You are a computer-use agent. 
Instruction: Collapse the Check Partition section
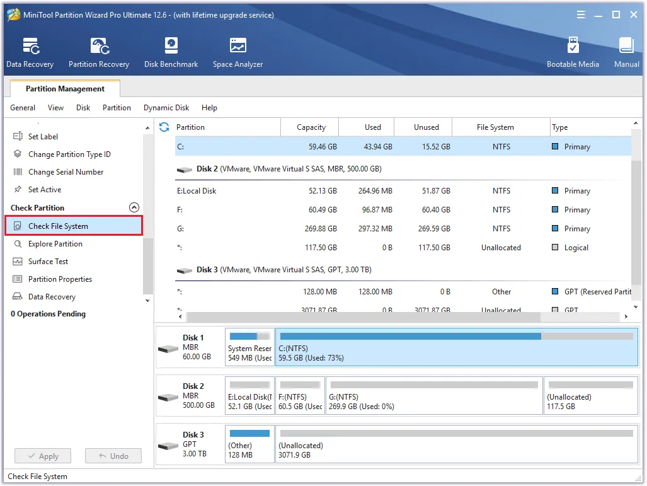click(x=134, y=207)
